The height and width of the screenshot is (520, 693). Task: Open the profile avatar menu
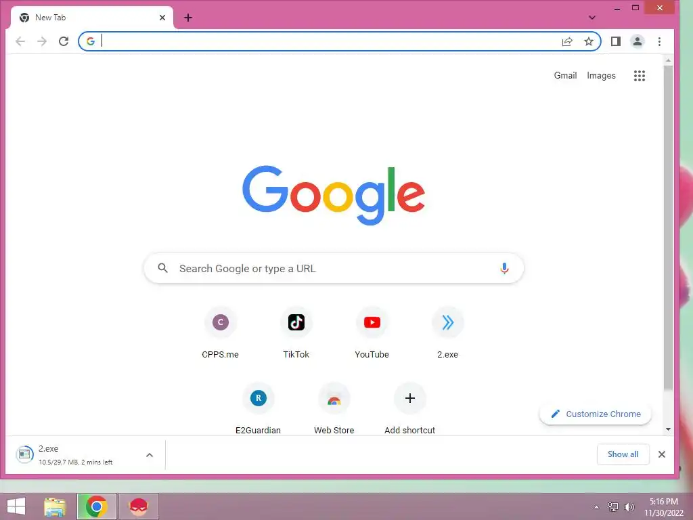click(x=638, y=41)
